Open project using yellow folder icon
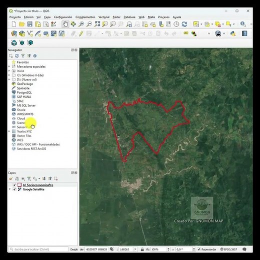260x260 pixels. (x=22, y=24)
